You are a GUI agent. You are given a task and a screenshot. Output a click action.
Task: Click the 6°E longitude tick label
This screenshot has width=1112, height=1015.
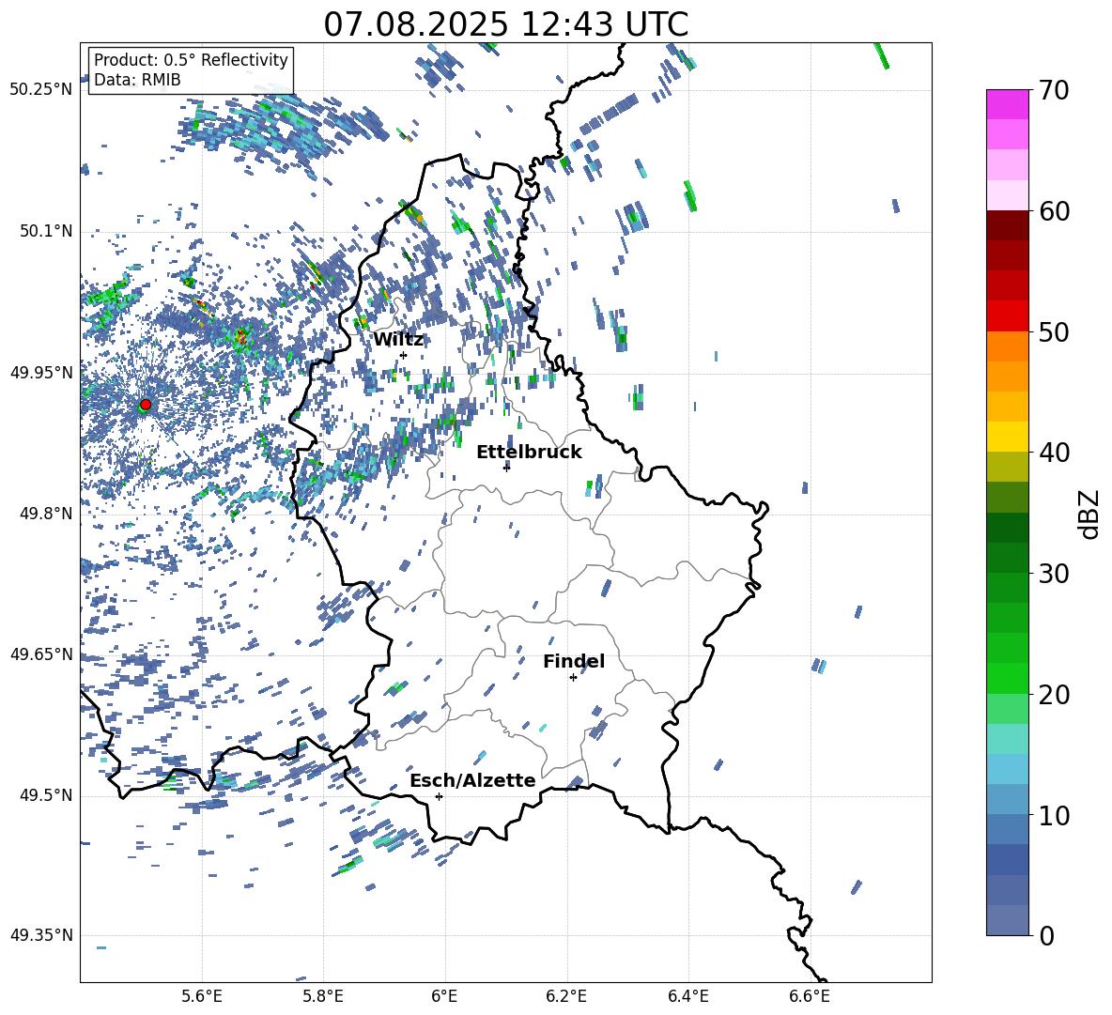coord(444,996)
